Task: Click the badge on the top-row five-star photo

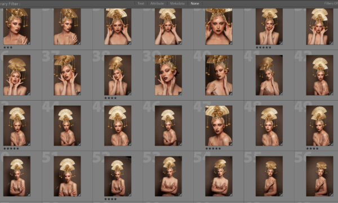Action: click(x=281, y=43)
